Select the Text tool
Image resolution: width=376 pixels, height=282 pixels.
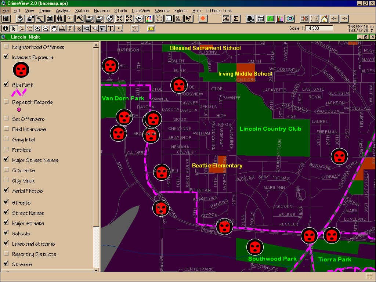pos(110,29)
